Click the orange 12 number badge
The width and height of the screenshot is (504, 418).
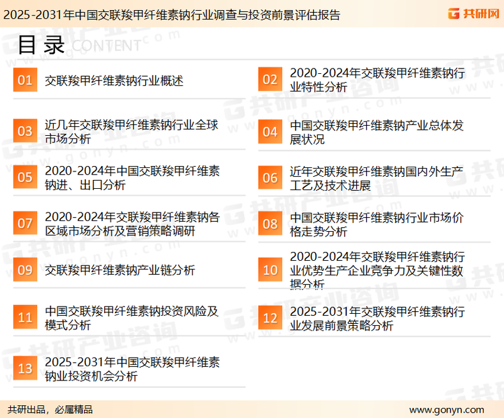270,318
